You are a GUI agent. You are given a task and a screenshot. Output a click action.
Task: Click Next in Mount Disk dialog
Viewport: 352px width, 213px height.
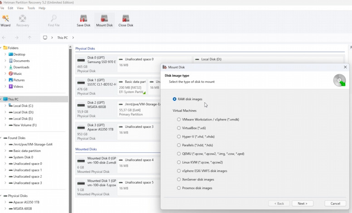click(x=303, y=203)
